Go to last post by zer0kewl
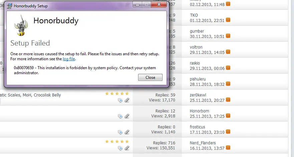The image size is (294, 157). coord(228,100)
